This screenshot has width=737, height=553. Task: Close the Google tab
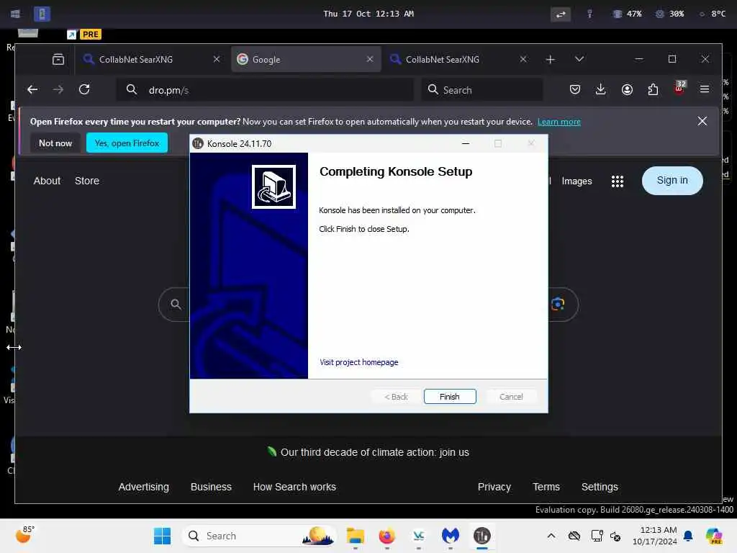coord(370,59)
